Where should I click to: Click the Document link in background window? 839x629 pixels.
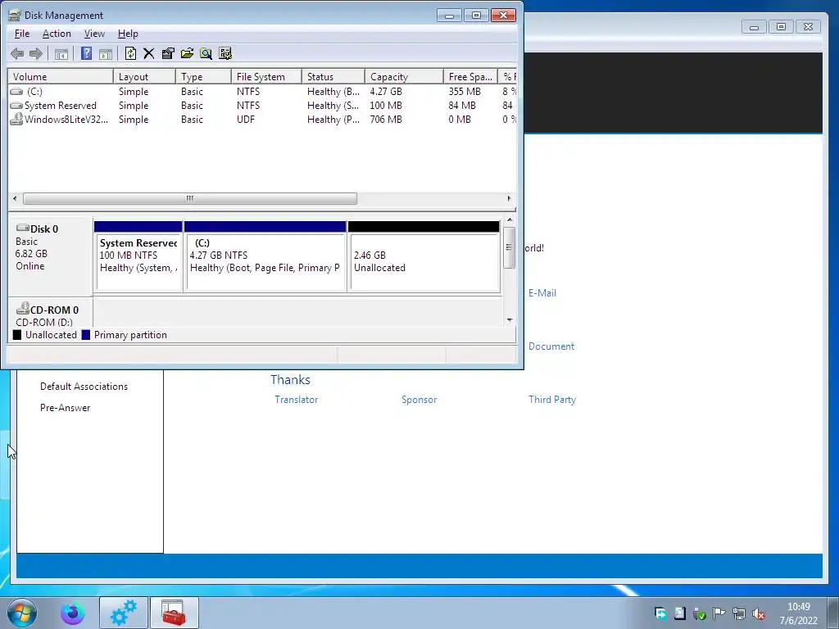(551, 346)
